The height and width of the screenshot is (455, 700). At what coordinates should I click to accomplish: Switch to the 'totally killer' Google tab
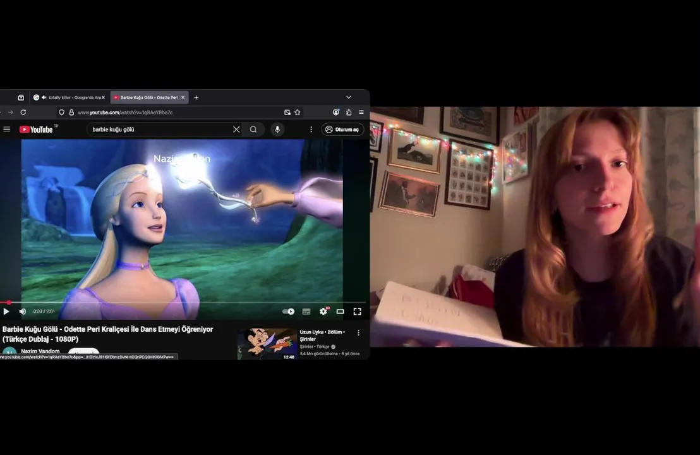tap(69, 97)
